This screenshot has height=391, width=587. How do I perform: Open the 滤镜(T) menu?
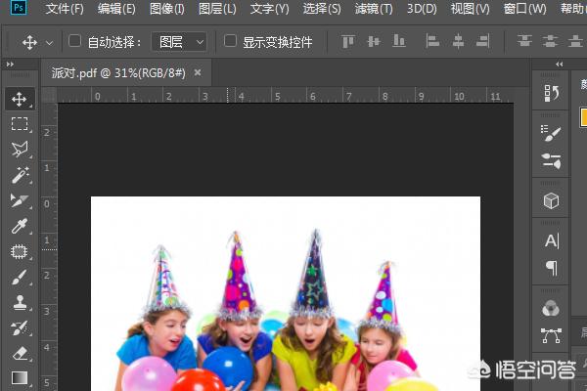click(x=373, y=9)
